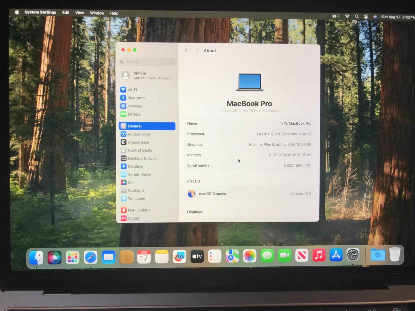415x311 pixels.
Task: Click the settings search field
Action: [147, 62]
